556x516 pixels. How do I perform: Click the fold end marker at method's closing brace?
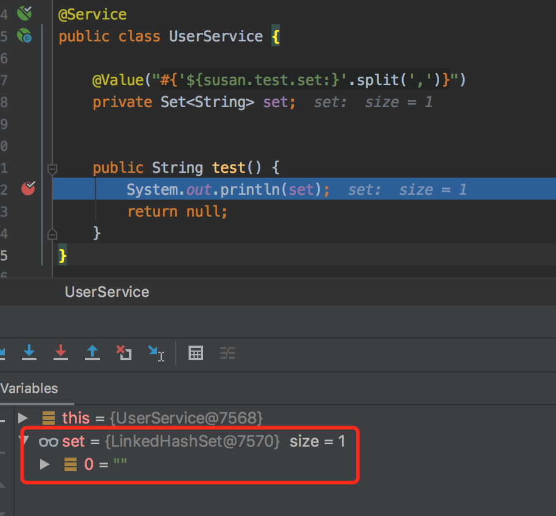(x=52, y=234)
